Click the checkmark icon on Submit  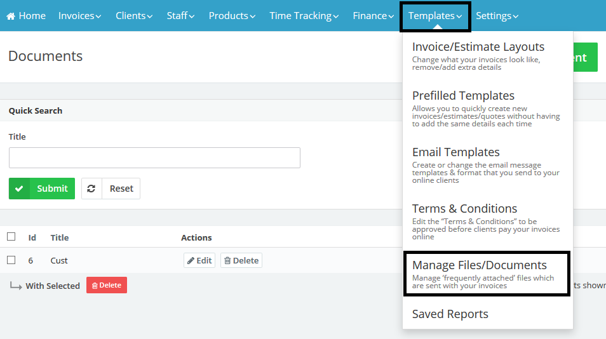point(19,189)
